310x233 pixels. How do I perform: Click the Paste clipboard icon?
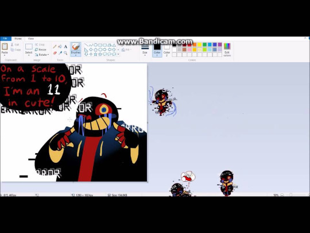(x=5, y=47)
